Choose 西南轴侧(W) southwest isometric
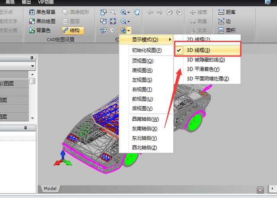The image size is (277, 198). (x=145, y=119)
